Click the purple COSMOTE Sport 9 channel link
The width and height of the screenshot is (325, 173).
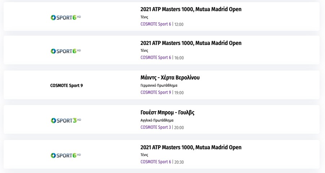(x=156, y=92)
